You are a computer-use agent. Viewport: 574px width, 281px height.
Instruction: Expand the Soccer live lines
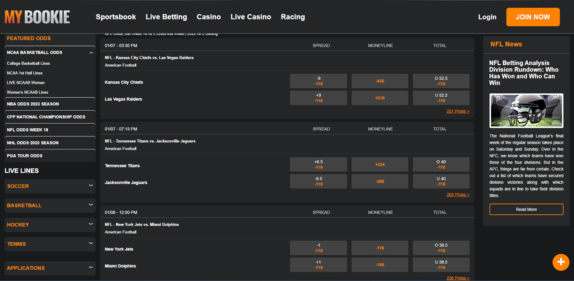click(50, 186)
